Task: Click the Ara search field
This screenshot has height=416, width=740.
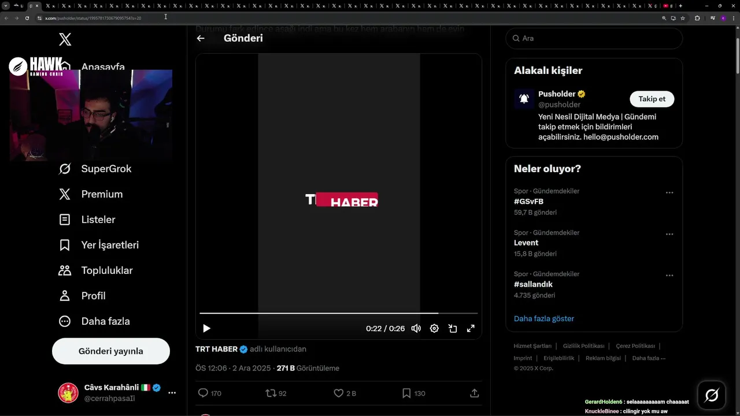Action: [x=594, y=38]
